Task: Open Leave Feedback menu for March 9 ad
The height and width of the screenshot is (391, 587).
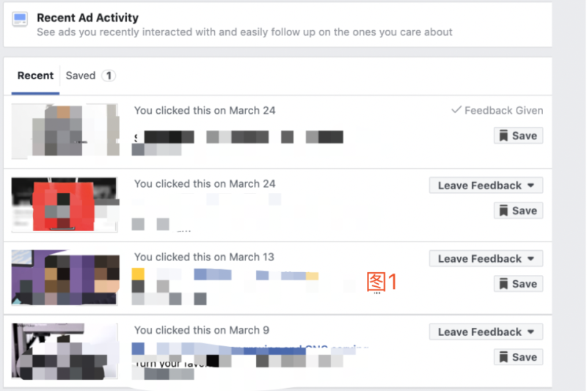Action: [x=486, y=332]
